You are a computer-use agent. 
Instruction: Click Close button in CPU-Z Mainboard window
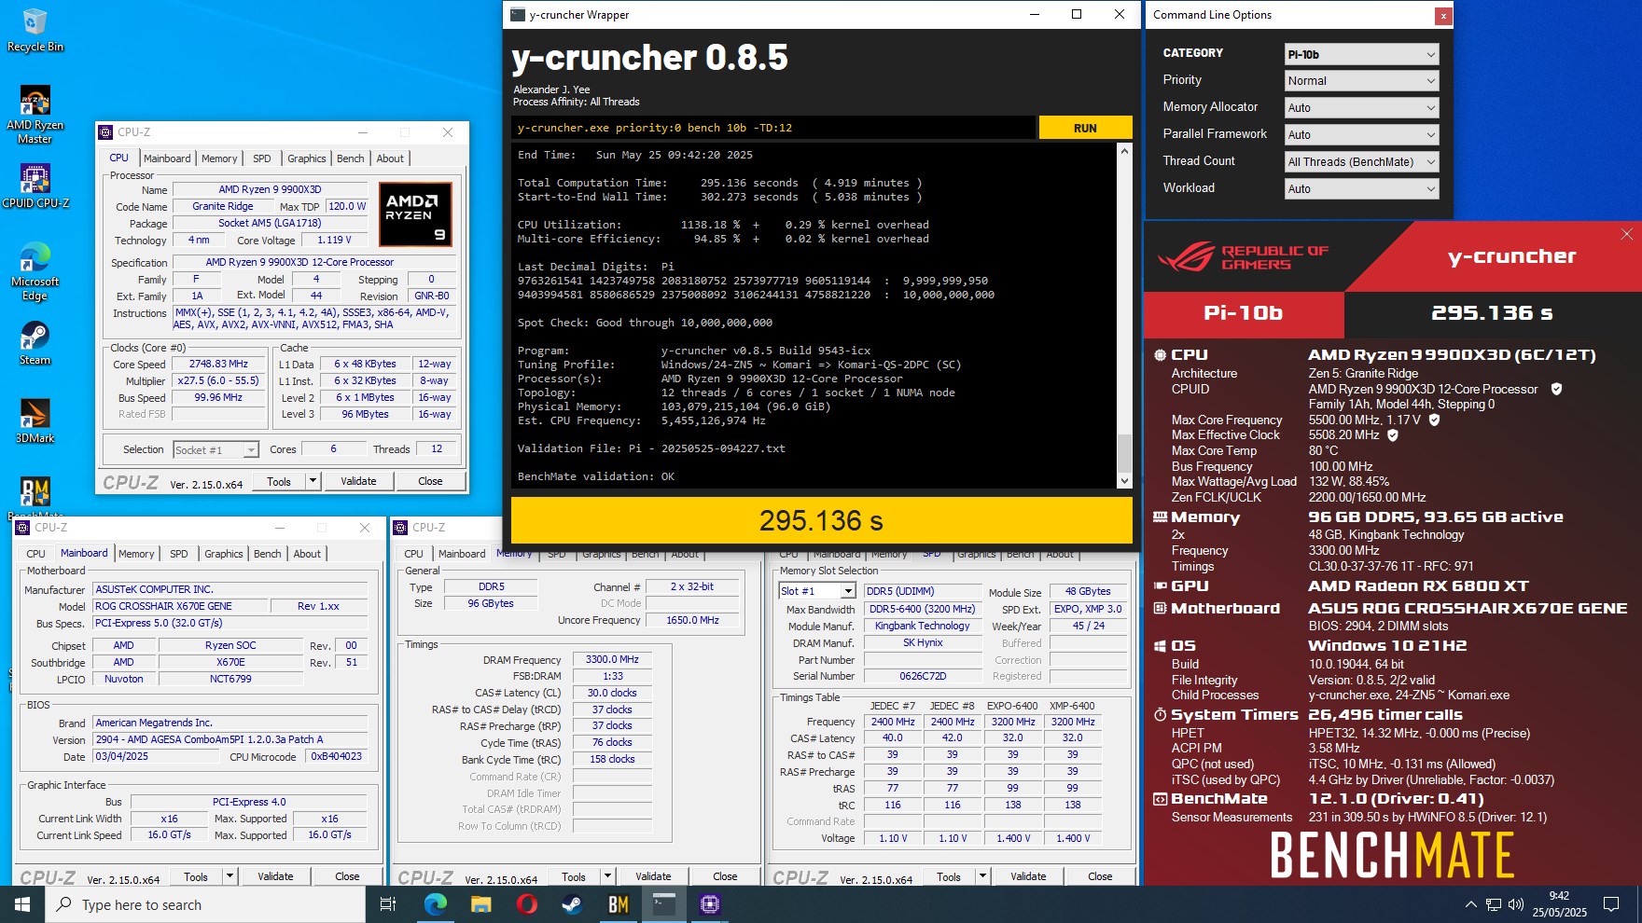click(347, 876)
